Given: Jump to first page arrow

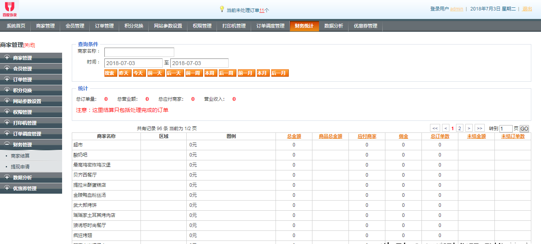Looking at the screenshot, I should point(435,129).
